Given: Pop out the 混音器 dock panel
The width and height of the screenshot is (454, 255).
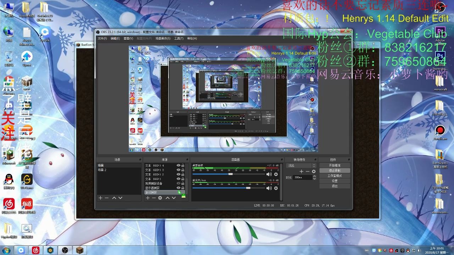Looking at the screenshot, I should 282,160.
